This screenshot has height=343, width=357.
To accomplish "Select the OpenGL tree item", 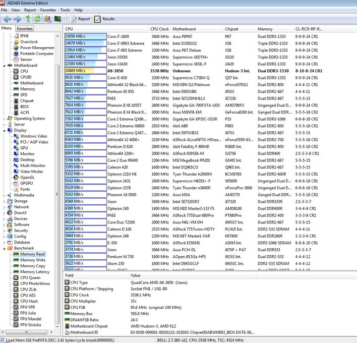I will tap(27, 177).
